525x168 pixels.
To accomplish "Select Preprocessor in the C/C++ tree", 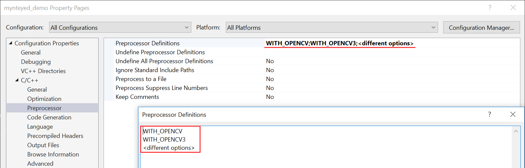I will tap(44, 108).
